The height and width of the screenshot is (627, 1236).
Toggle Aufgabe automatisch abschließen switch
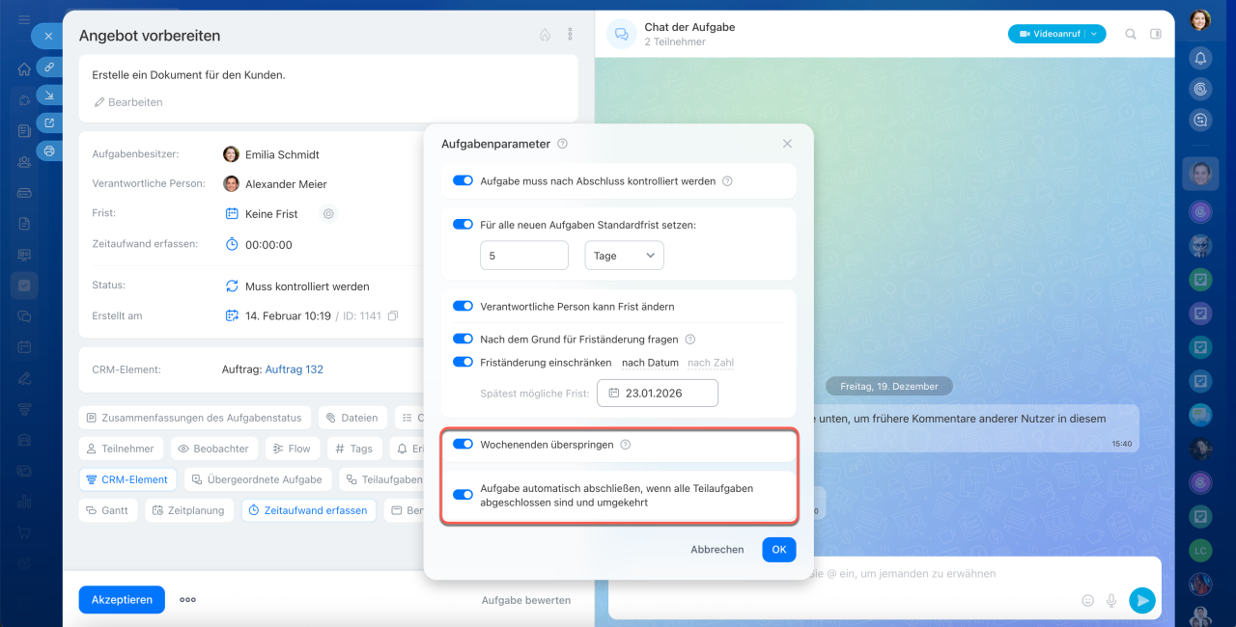click(x=463, y=495)
